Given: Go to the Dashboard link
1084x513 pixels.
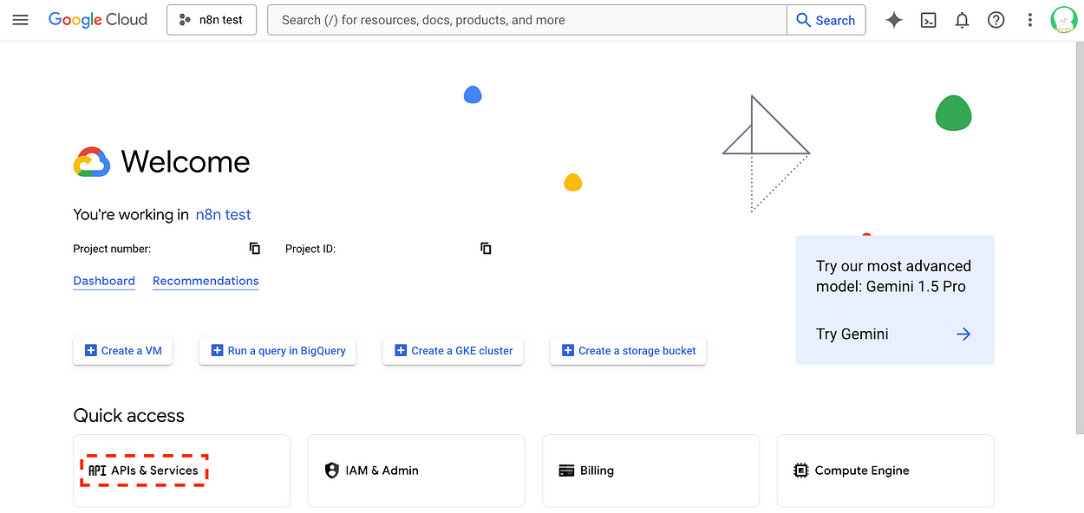Looking at the screenshot, I should coord(104,281).
